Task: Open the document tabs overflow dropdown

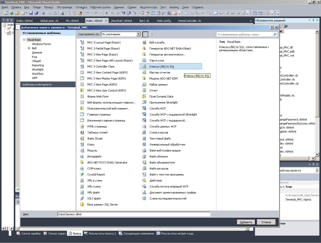Action: (251, 21)
